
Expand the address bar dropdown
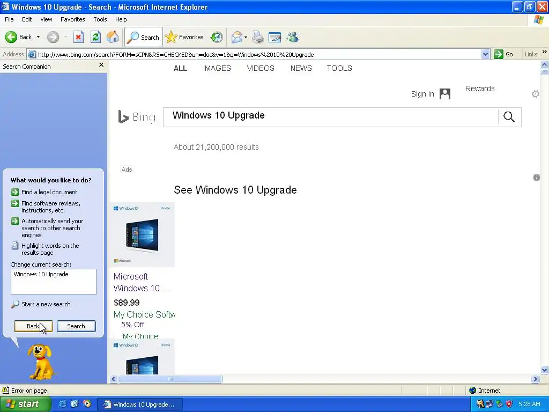(485, 54)
